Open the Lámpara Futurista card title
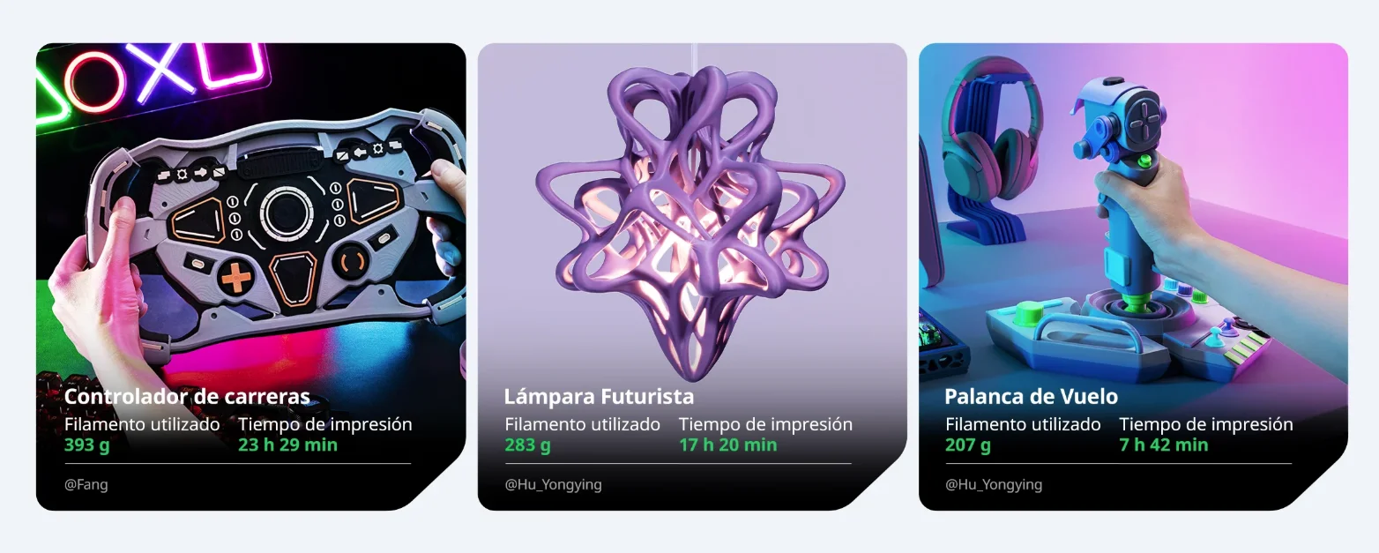 point(599,396)
